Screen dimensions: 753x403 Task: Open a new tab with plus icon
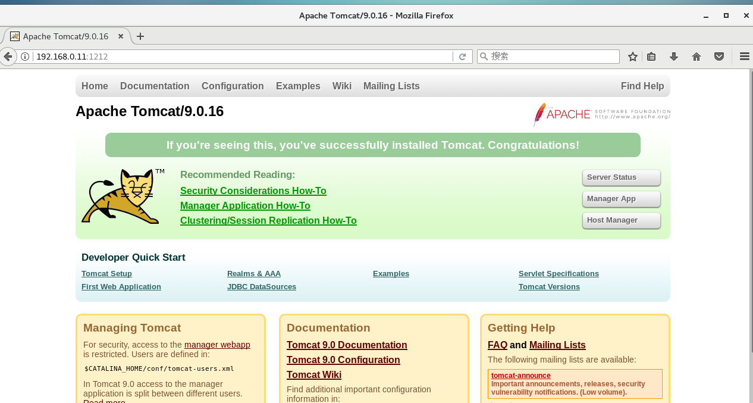140,36
